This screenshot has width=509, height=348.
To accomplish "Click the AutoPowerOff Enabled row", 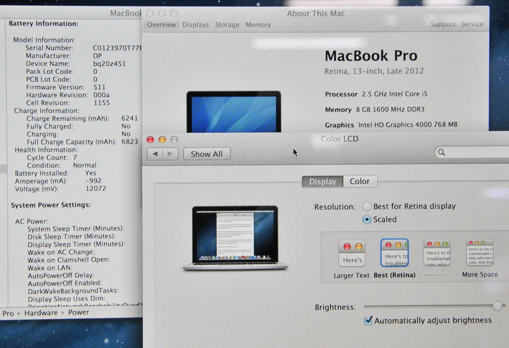I will pos(65,283).
